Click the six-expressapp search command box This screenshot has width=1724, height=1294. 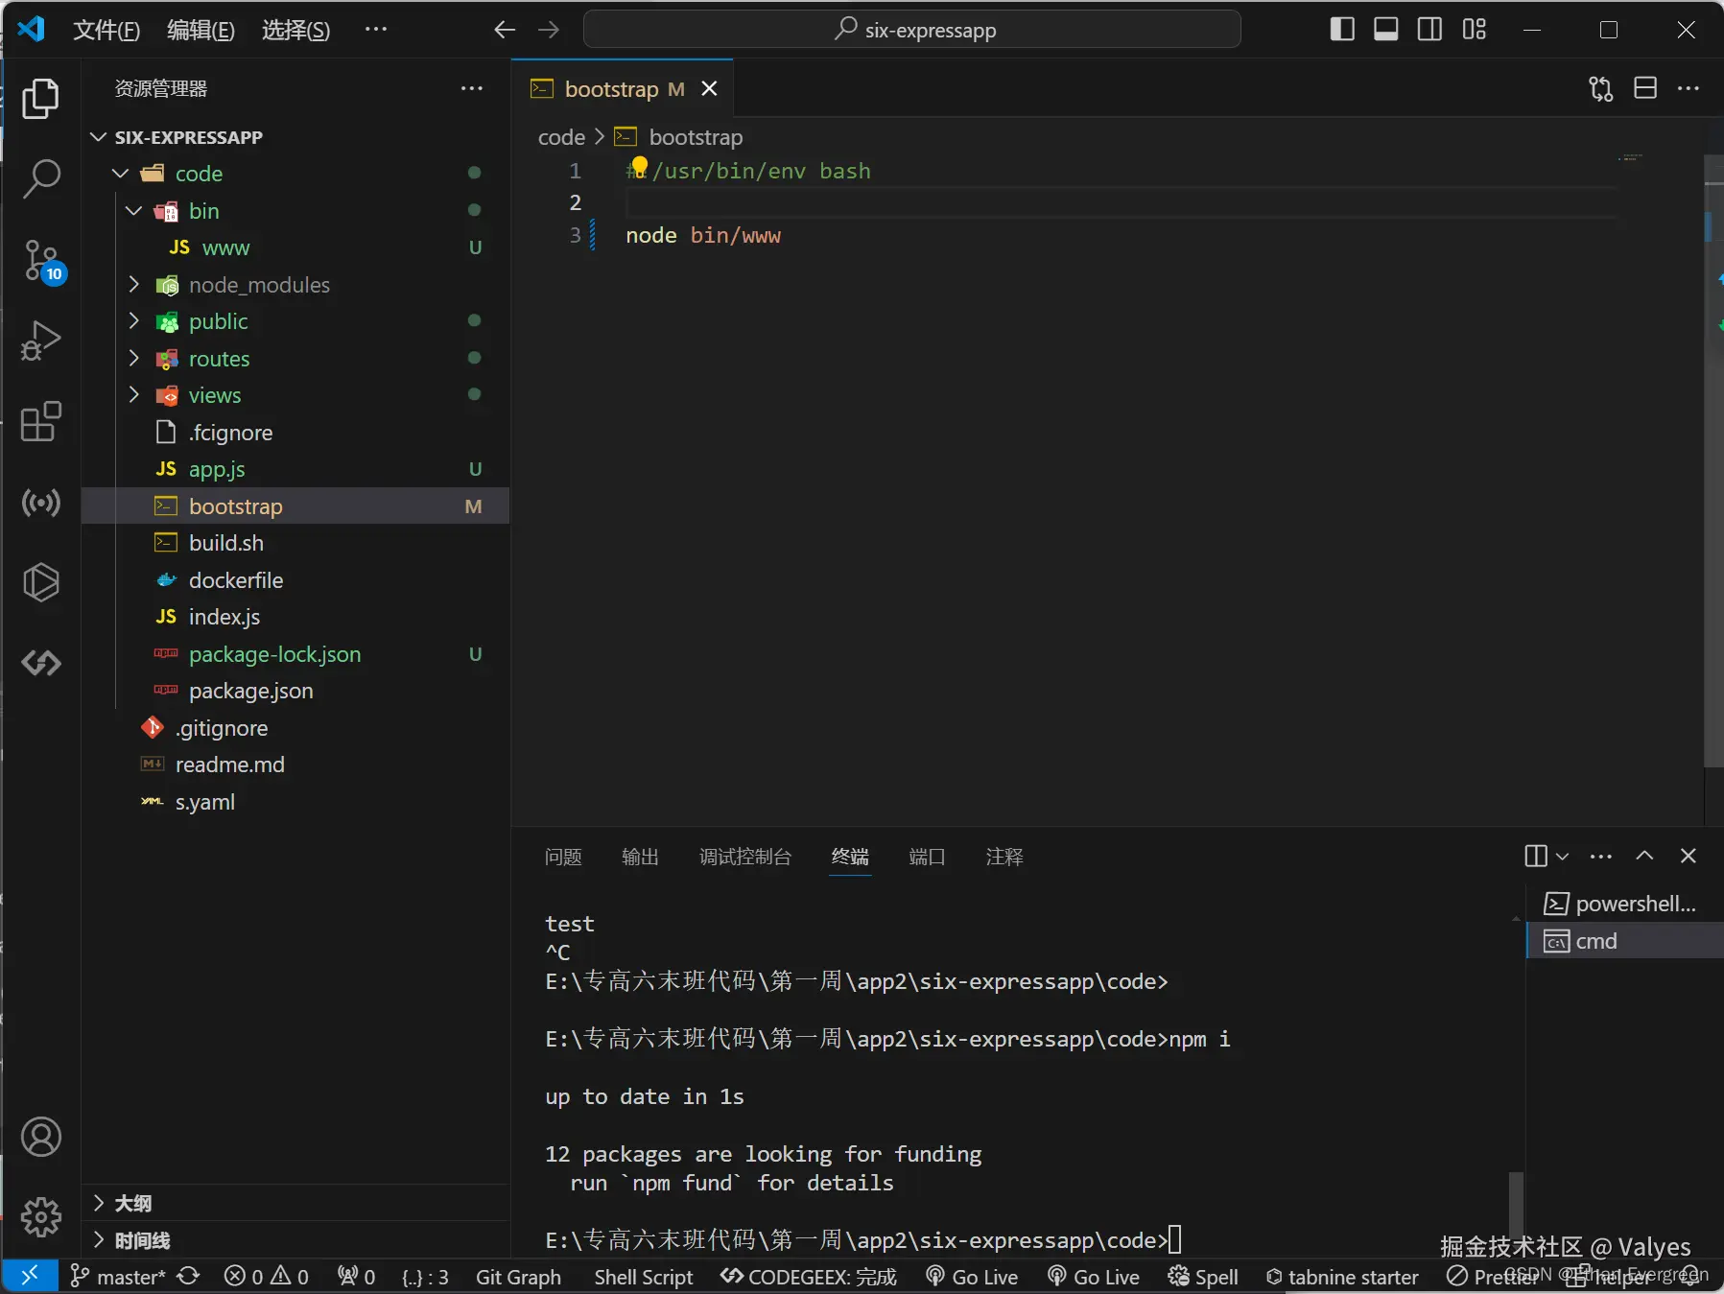pos(911,30)
